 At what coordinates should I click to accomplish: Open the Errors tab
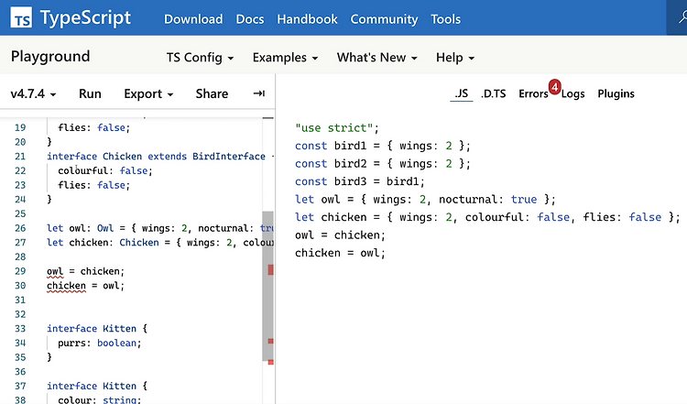pyautogui.click(x=533, y=93)
